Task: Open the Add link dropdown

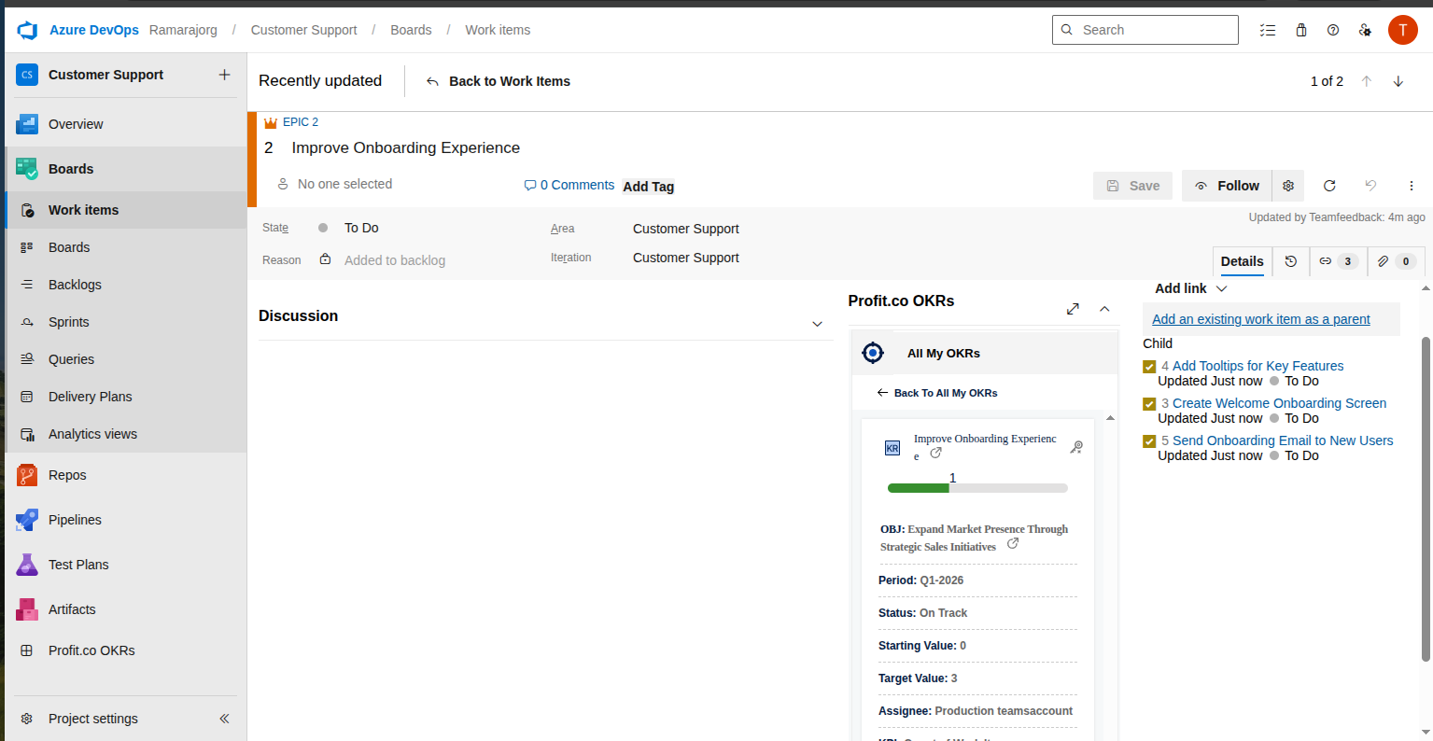Action: 1191,288
